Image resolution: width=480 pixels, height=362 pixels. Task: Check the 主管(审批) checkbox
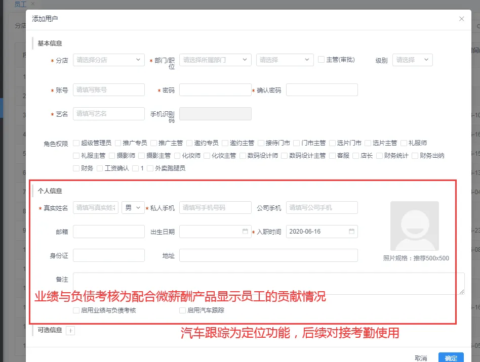[321, 59]
